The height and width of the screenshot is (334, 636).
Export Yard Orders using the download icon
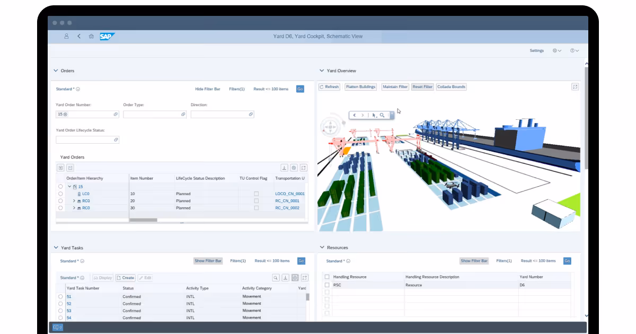[x=285, y=168]
